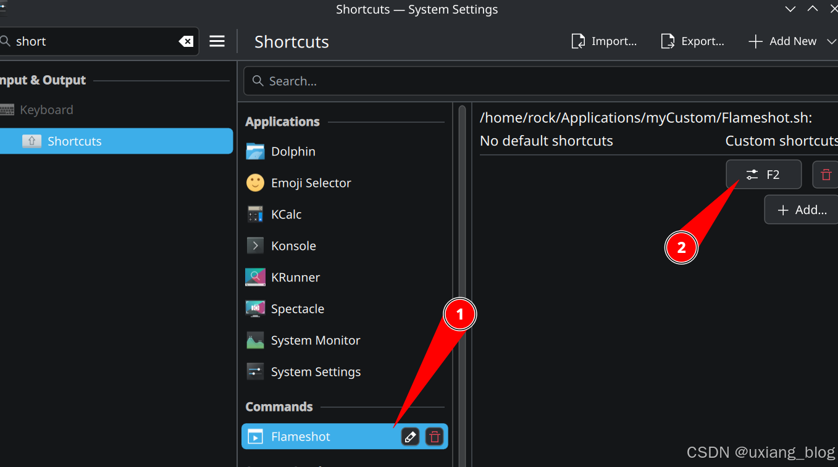The width and height of the screenshot is (838, 467).
Task: Select the Dolphin label
Action: click(x=293, y=151)
